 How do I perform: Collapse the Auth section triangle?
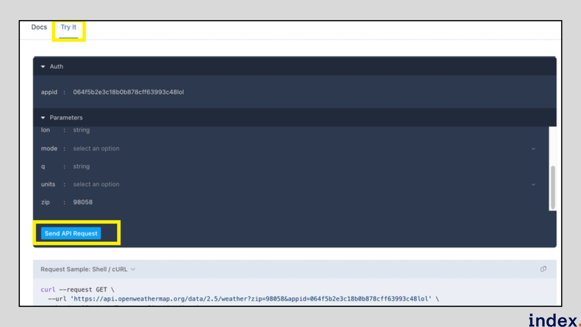pos(43,67)
